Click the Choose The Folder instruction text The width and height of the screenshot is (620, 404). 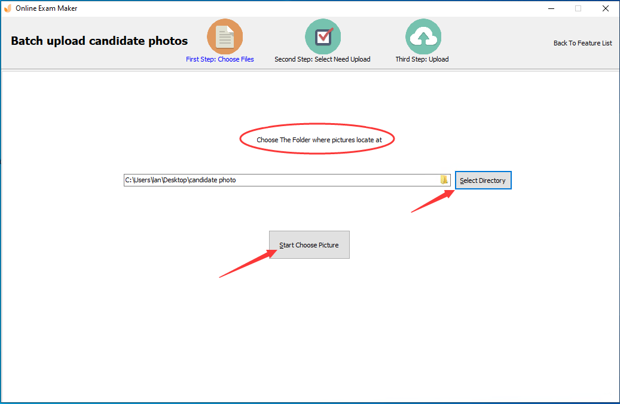tap(319, 140)
